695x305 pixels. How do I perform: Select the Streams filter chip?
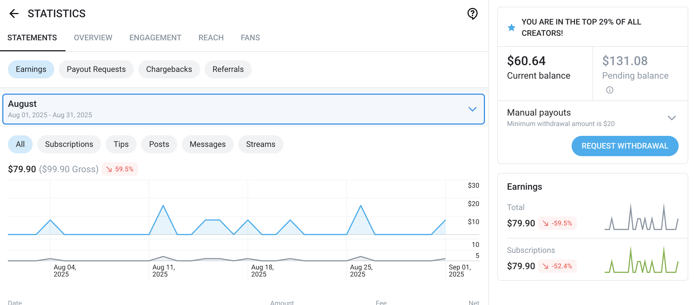click(x=261, y=144)
